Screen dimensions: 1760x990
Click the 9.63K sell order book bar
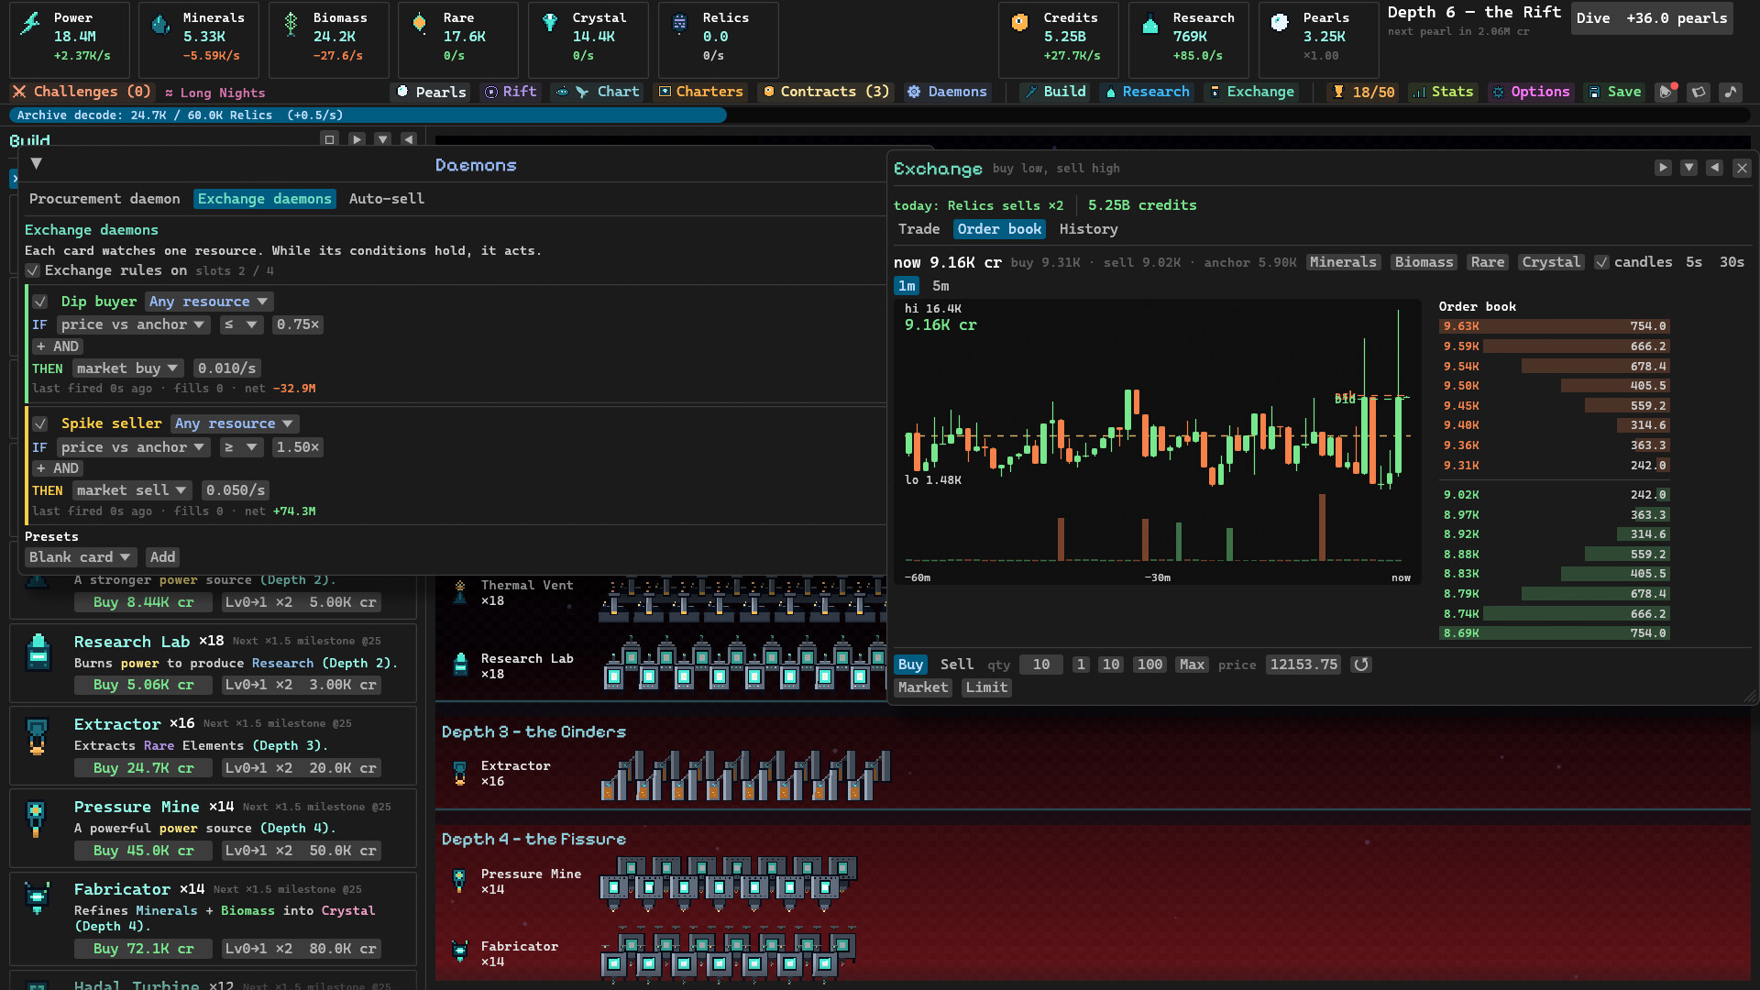[x=1554, y=326]
